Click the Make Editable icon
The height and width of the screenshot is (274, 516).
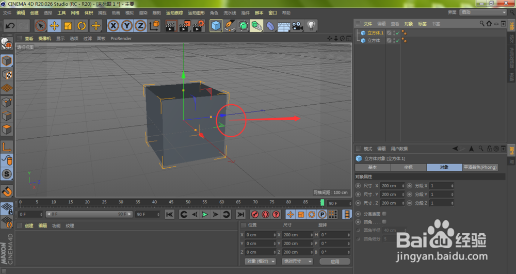click(7, 44)
